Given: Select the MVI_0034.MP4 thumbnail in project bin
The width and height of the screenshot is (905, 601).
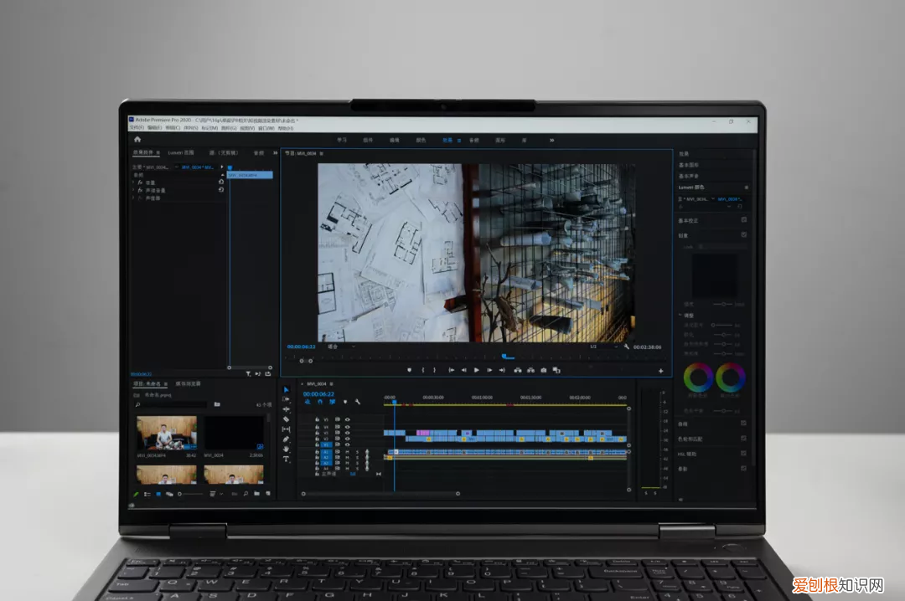Looking at the screenshot, I should click(167, 434).
